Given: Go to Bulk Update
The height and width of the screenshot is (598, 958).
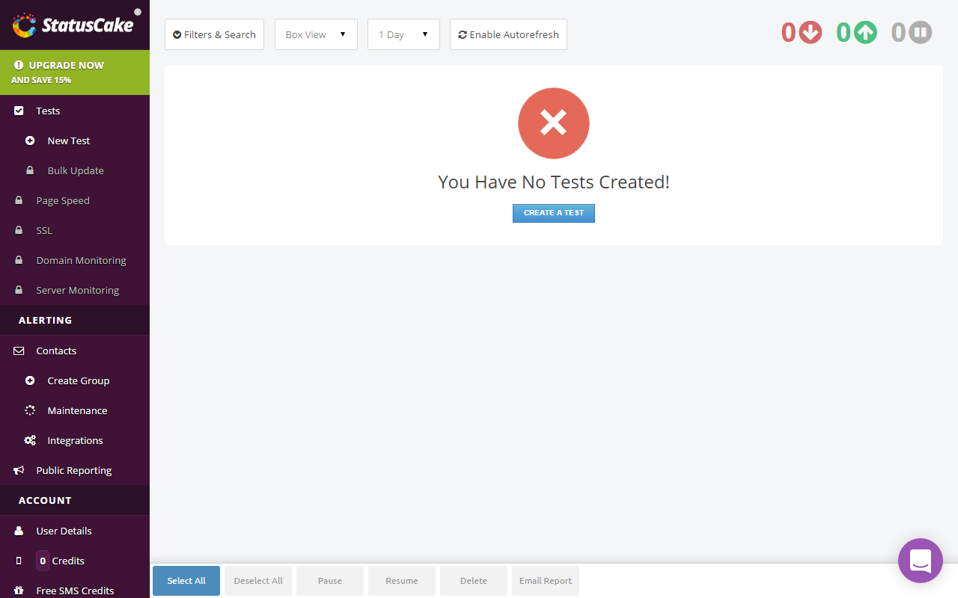Looking at the screenshot, I should (x=75, y=170).
